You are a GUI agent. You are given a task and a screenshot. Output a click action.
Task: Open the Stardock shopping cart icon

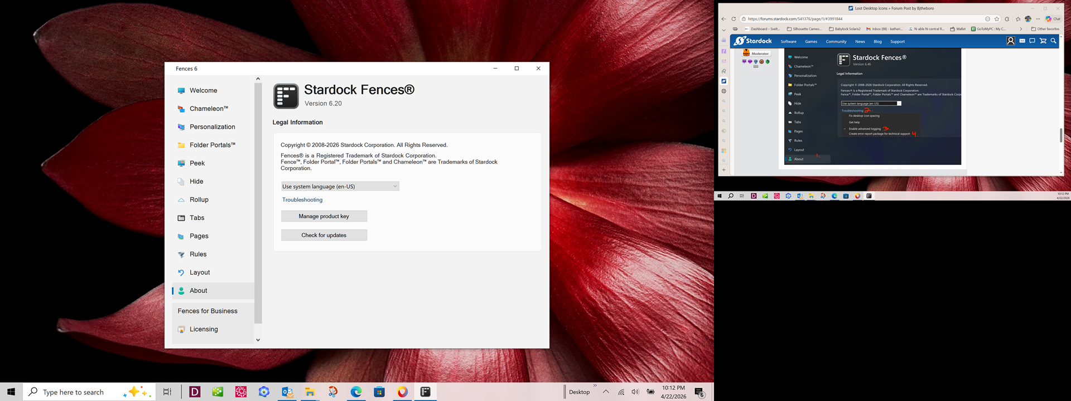click(x=1043, y=41)
